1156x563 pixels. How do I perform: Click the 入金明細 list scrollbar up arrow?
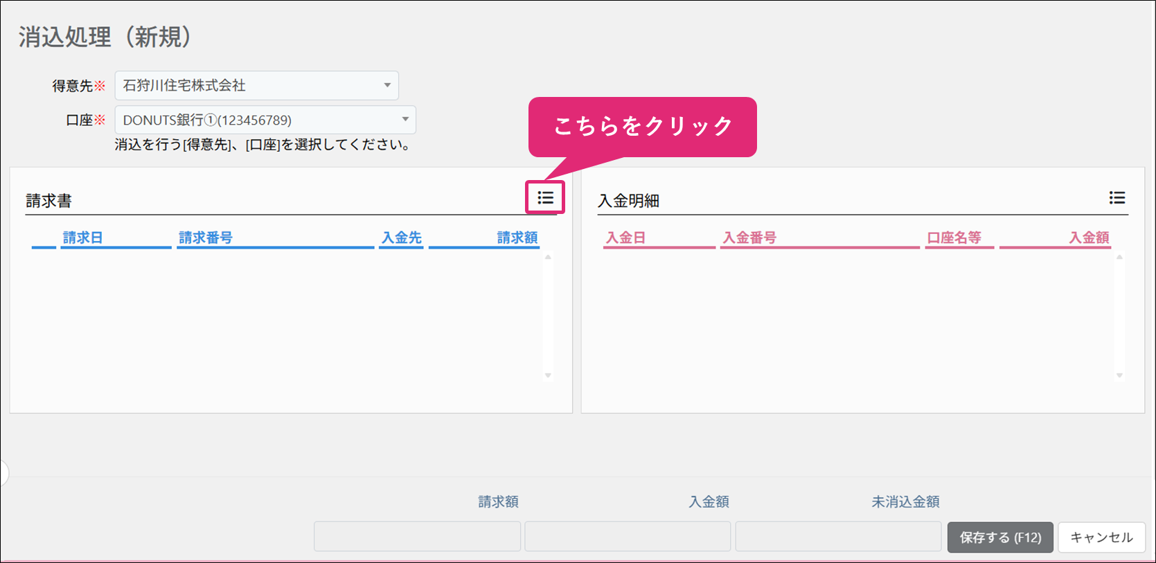(x=1119, y=257)
